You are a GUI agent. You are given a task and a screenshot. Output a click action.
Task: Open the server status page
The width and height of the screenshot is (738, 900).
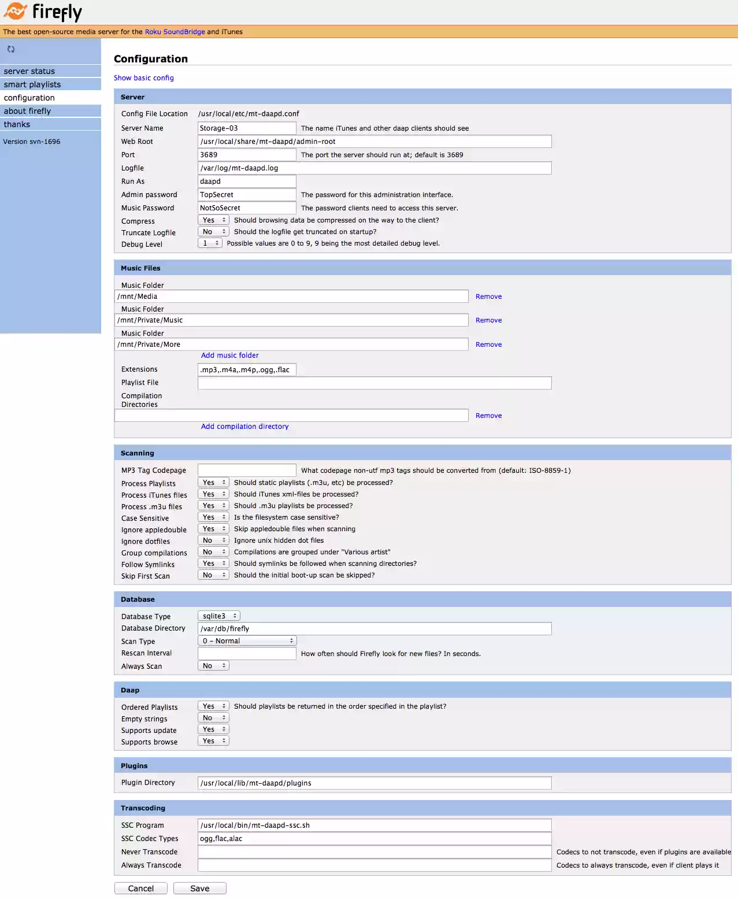pos(29,71)
